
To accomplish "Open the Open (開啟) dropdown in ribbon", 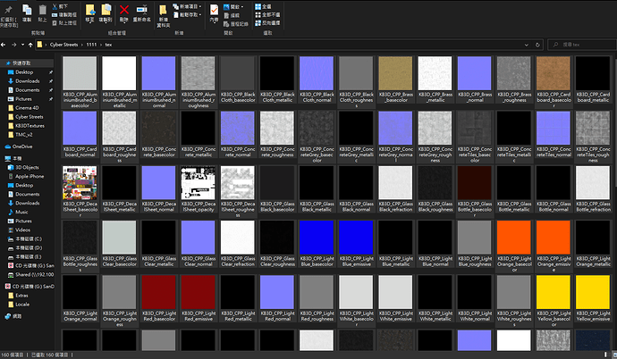I will coord(233,6).
